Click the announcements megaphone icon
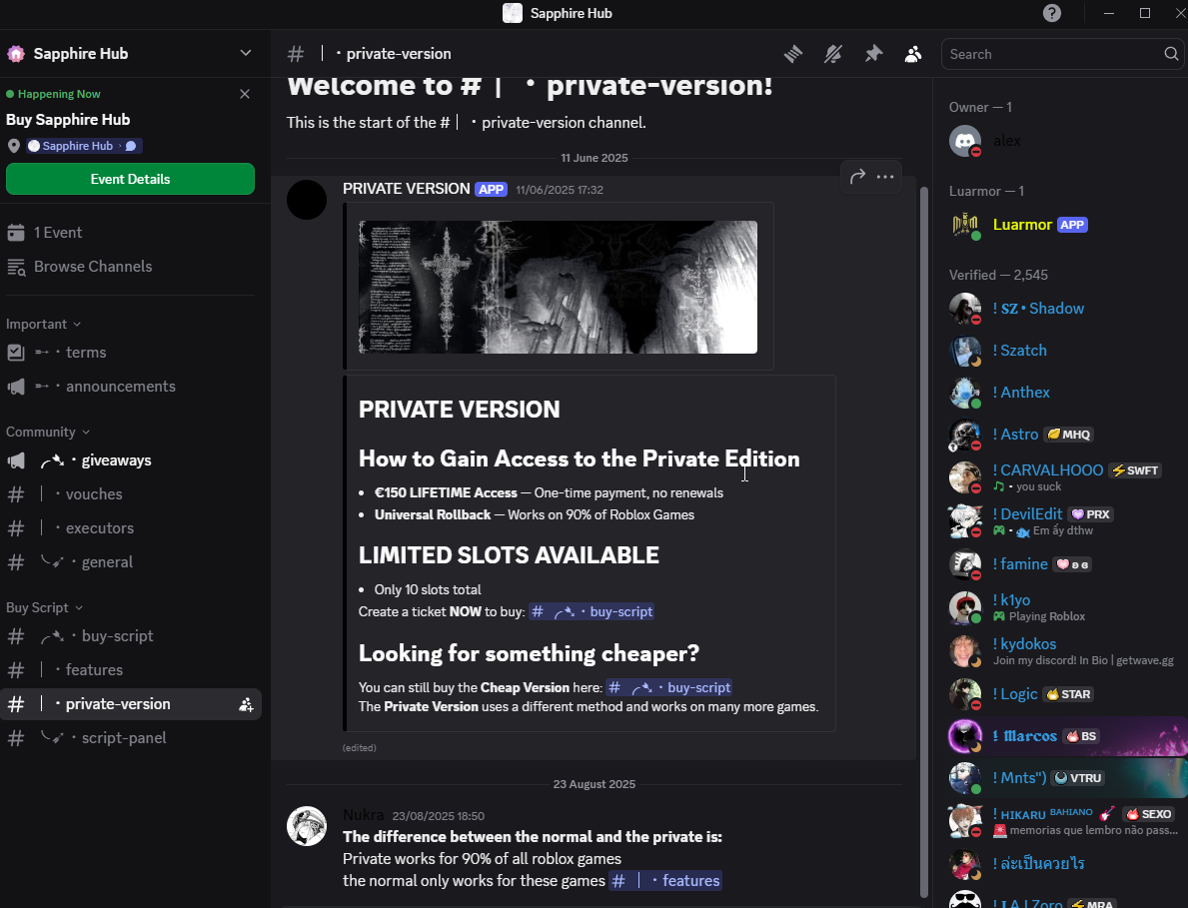The height and width of the screenshot is (908, 1188). [x=16, y=387]
